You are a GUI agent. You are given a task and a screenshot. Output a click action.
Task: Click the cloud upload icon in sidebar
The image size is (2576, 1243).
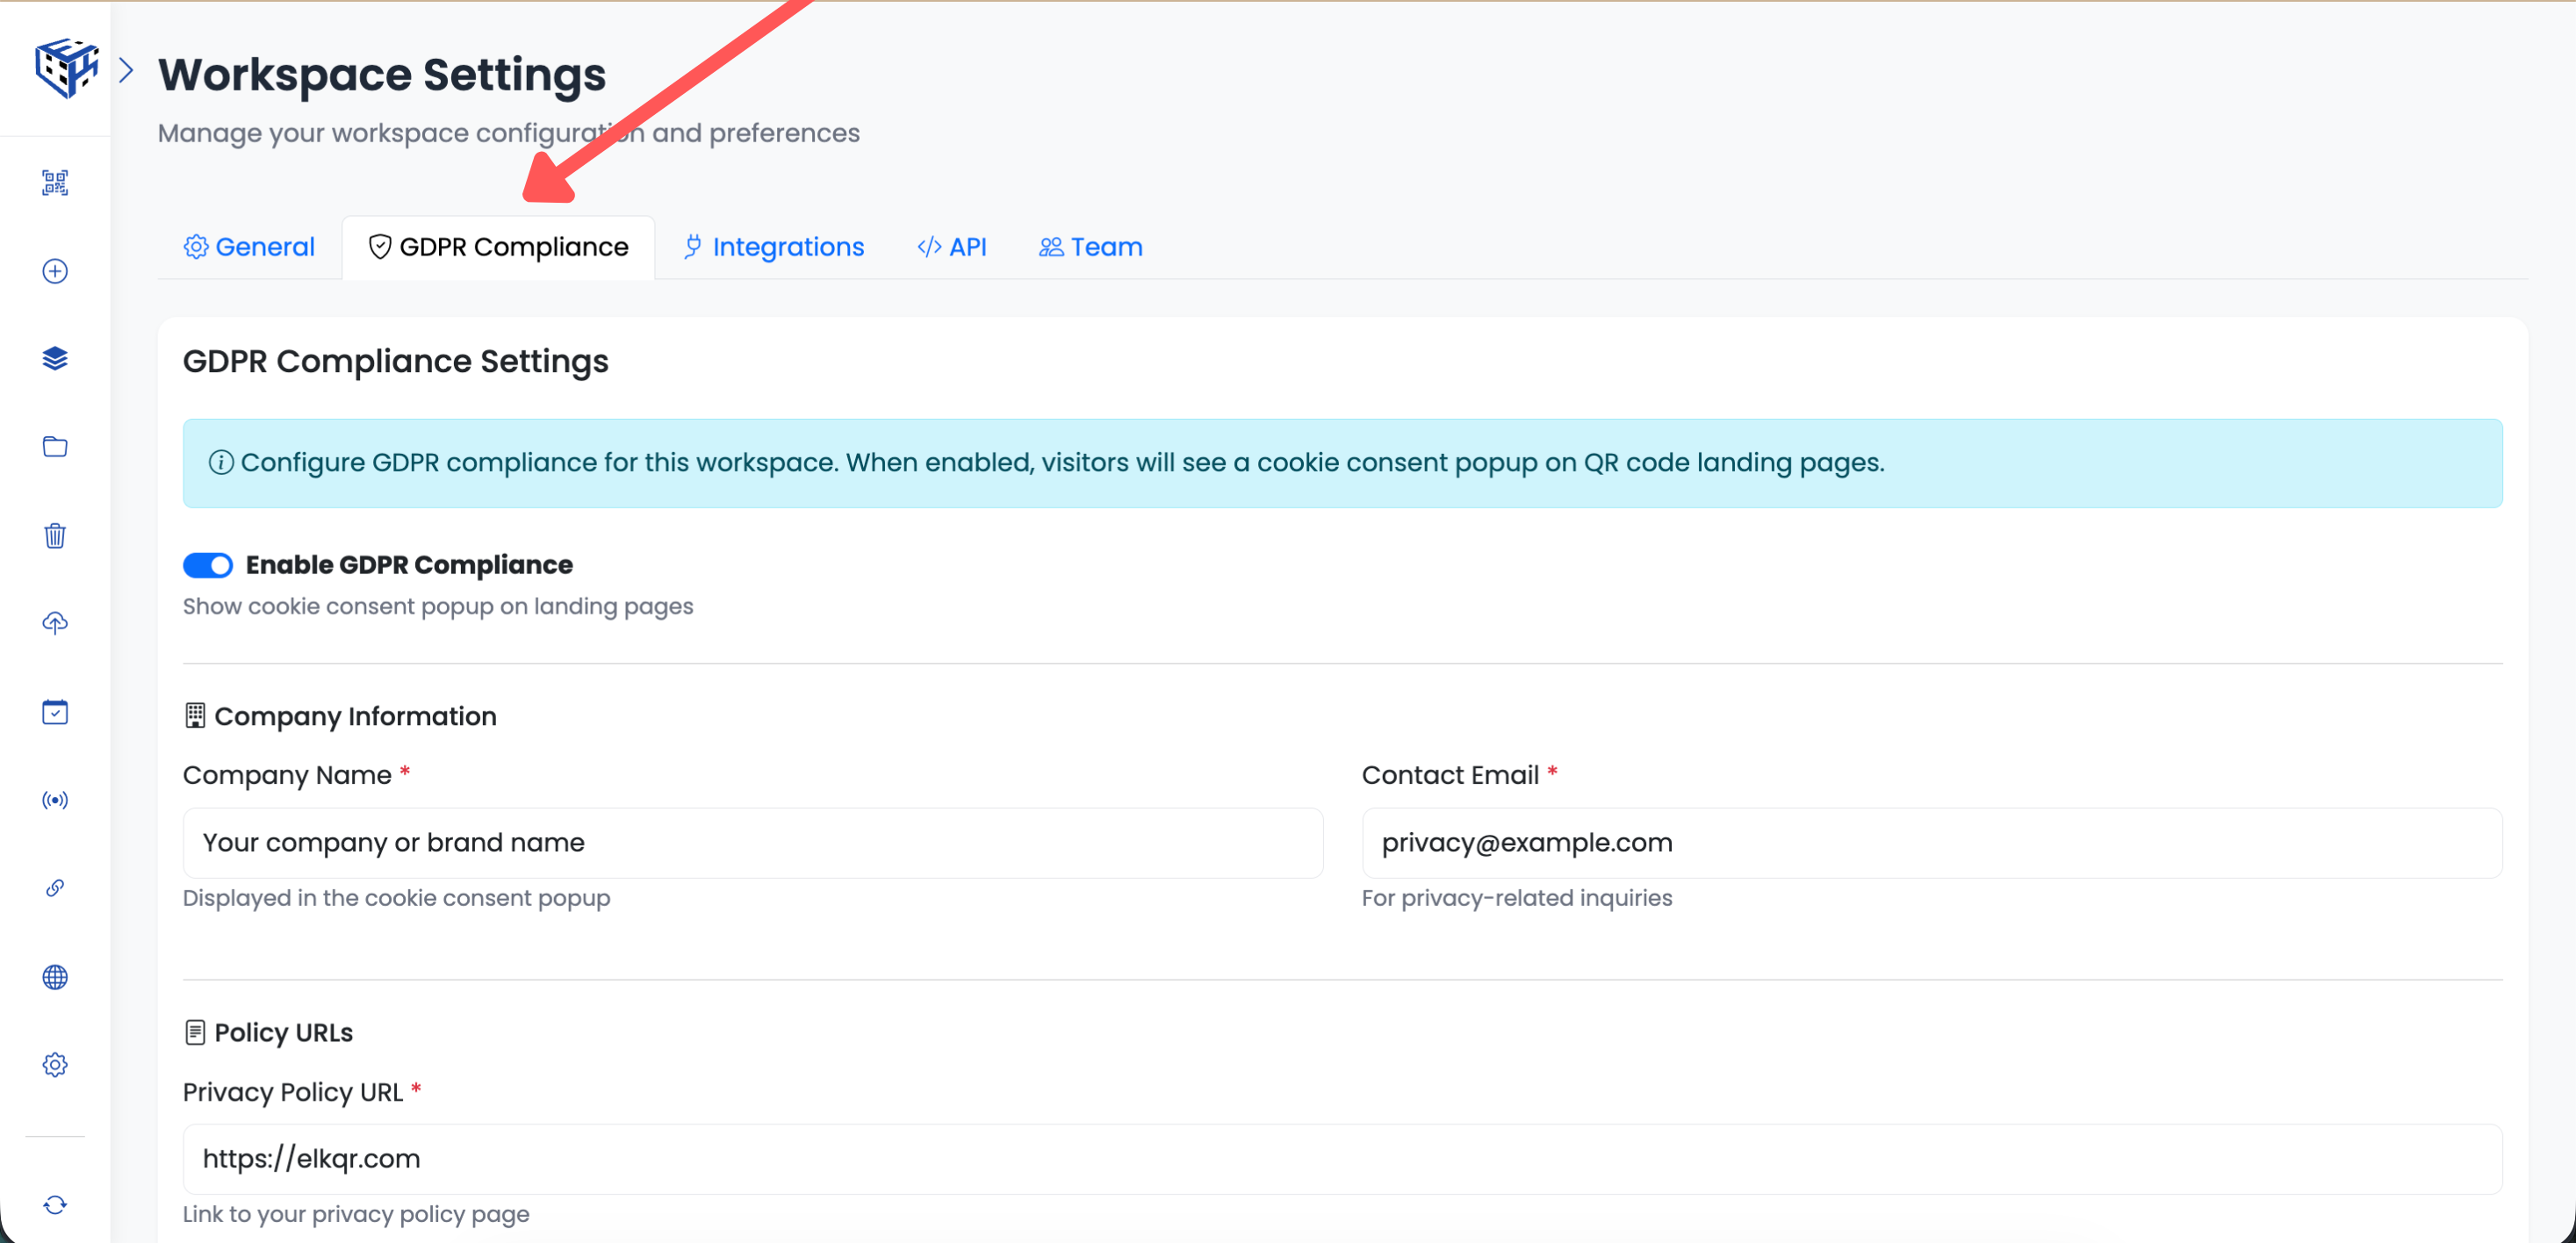55,623
